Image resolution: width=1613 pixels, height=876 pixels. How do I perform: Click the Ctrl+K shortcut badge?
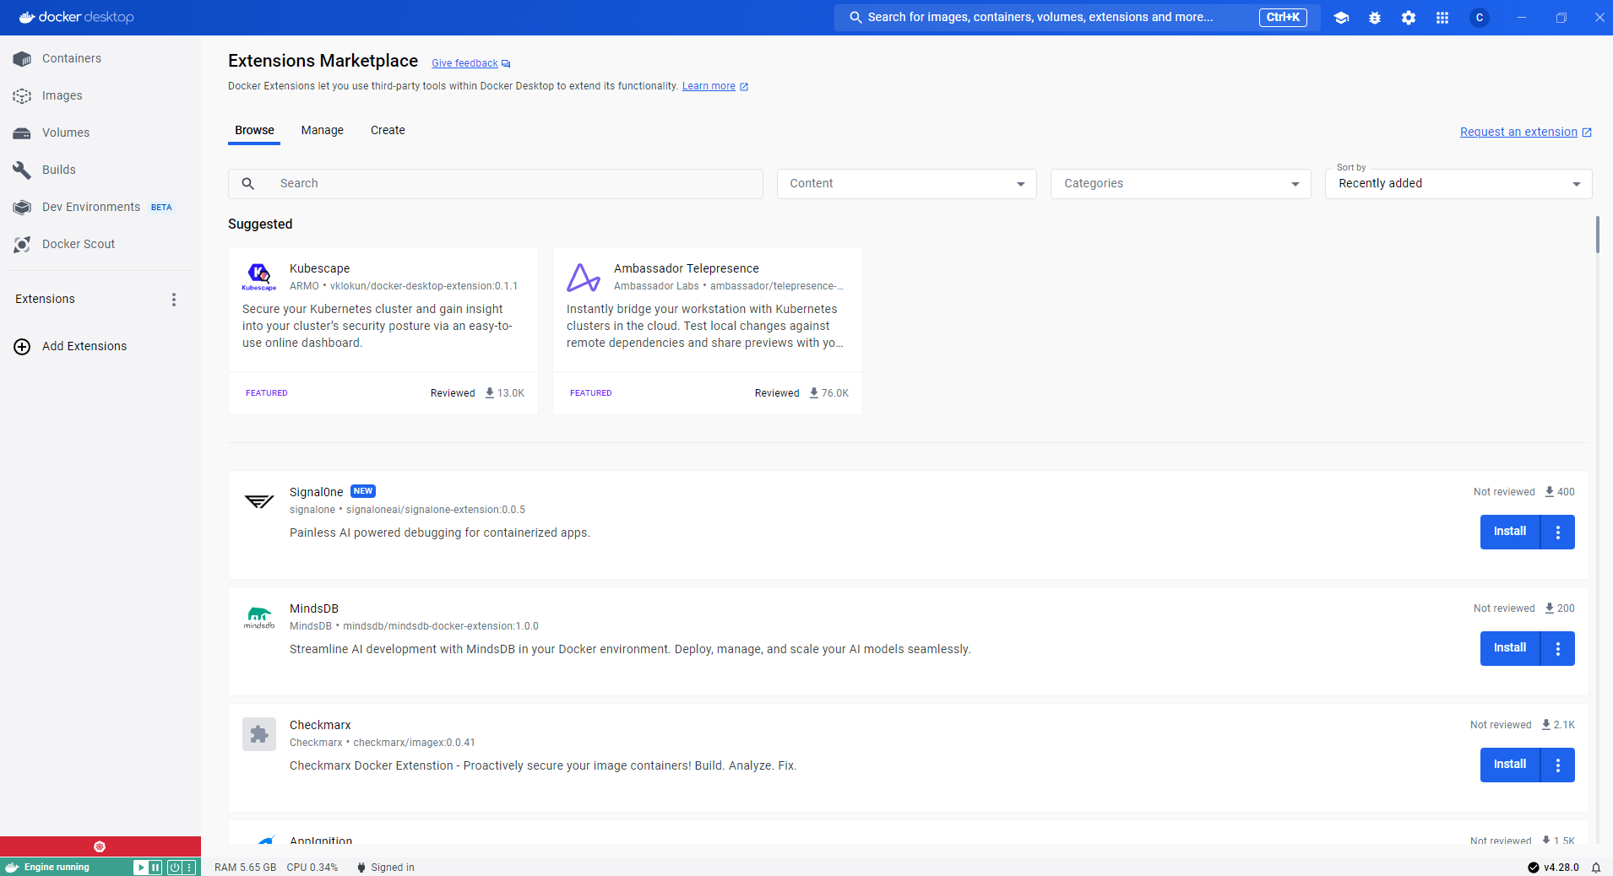[x=1283, y=18]
